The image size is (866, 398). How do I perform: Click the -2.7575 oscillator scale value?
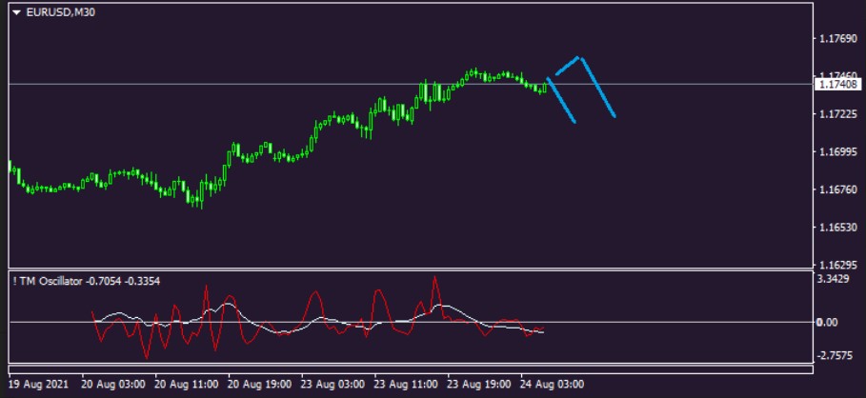click(835, 355)
